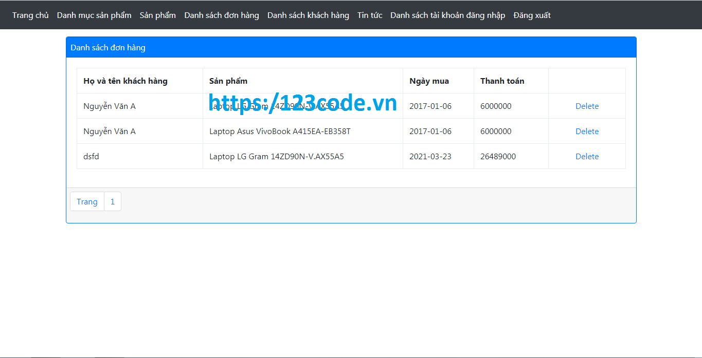Select Danh sách đơn hàng in navbar

[222, 15]
